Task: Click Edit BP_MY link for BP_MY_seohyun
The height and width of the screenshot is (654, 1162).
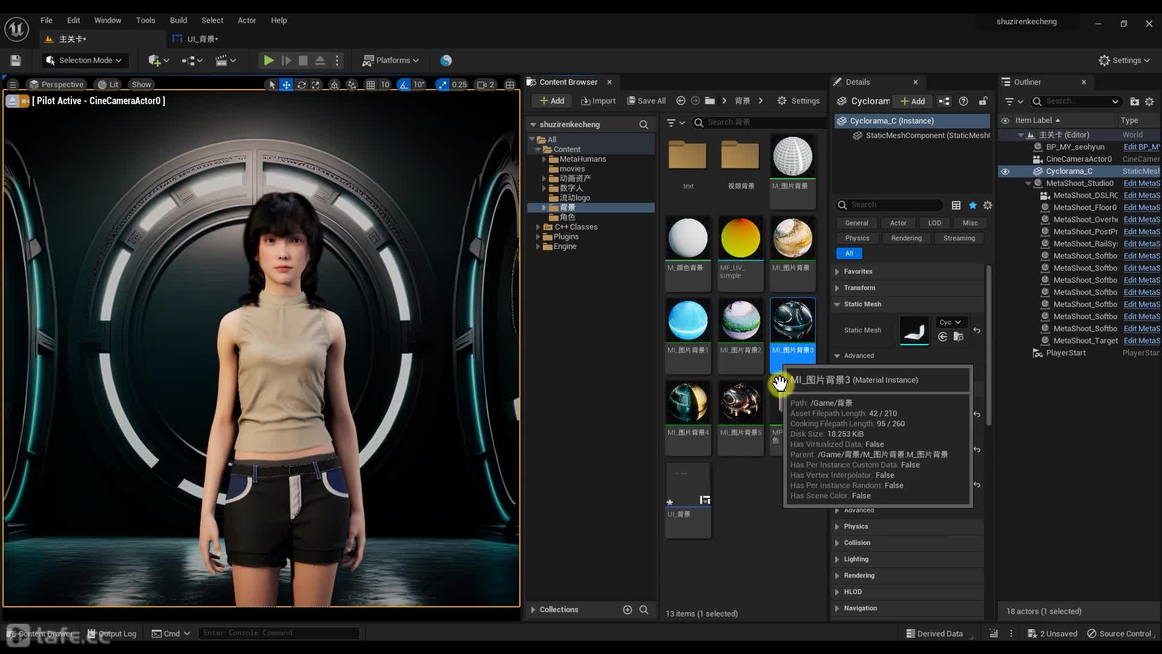Action: [x=1141, y=147]
